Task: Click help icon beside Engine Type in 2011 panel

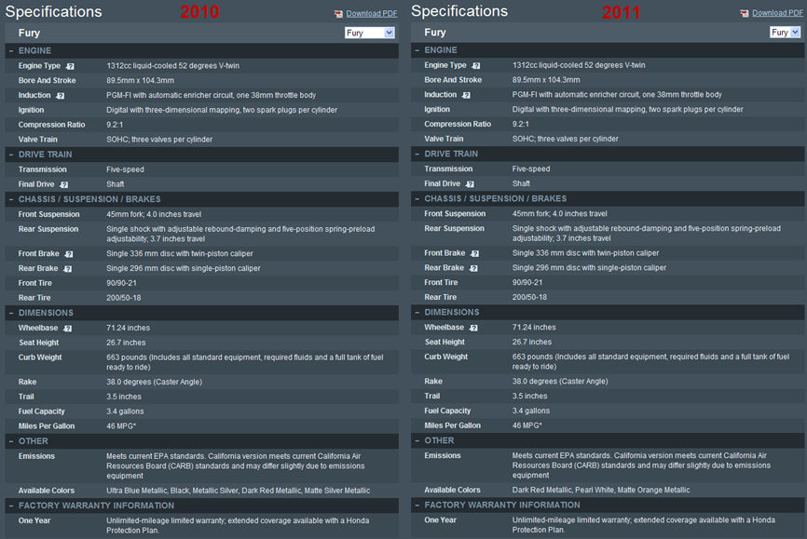Action: (476, 66)
